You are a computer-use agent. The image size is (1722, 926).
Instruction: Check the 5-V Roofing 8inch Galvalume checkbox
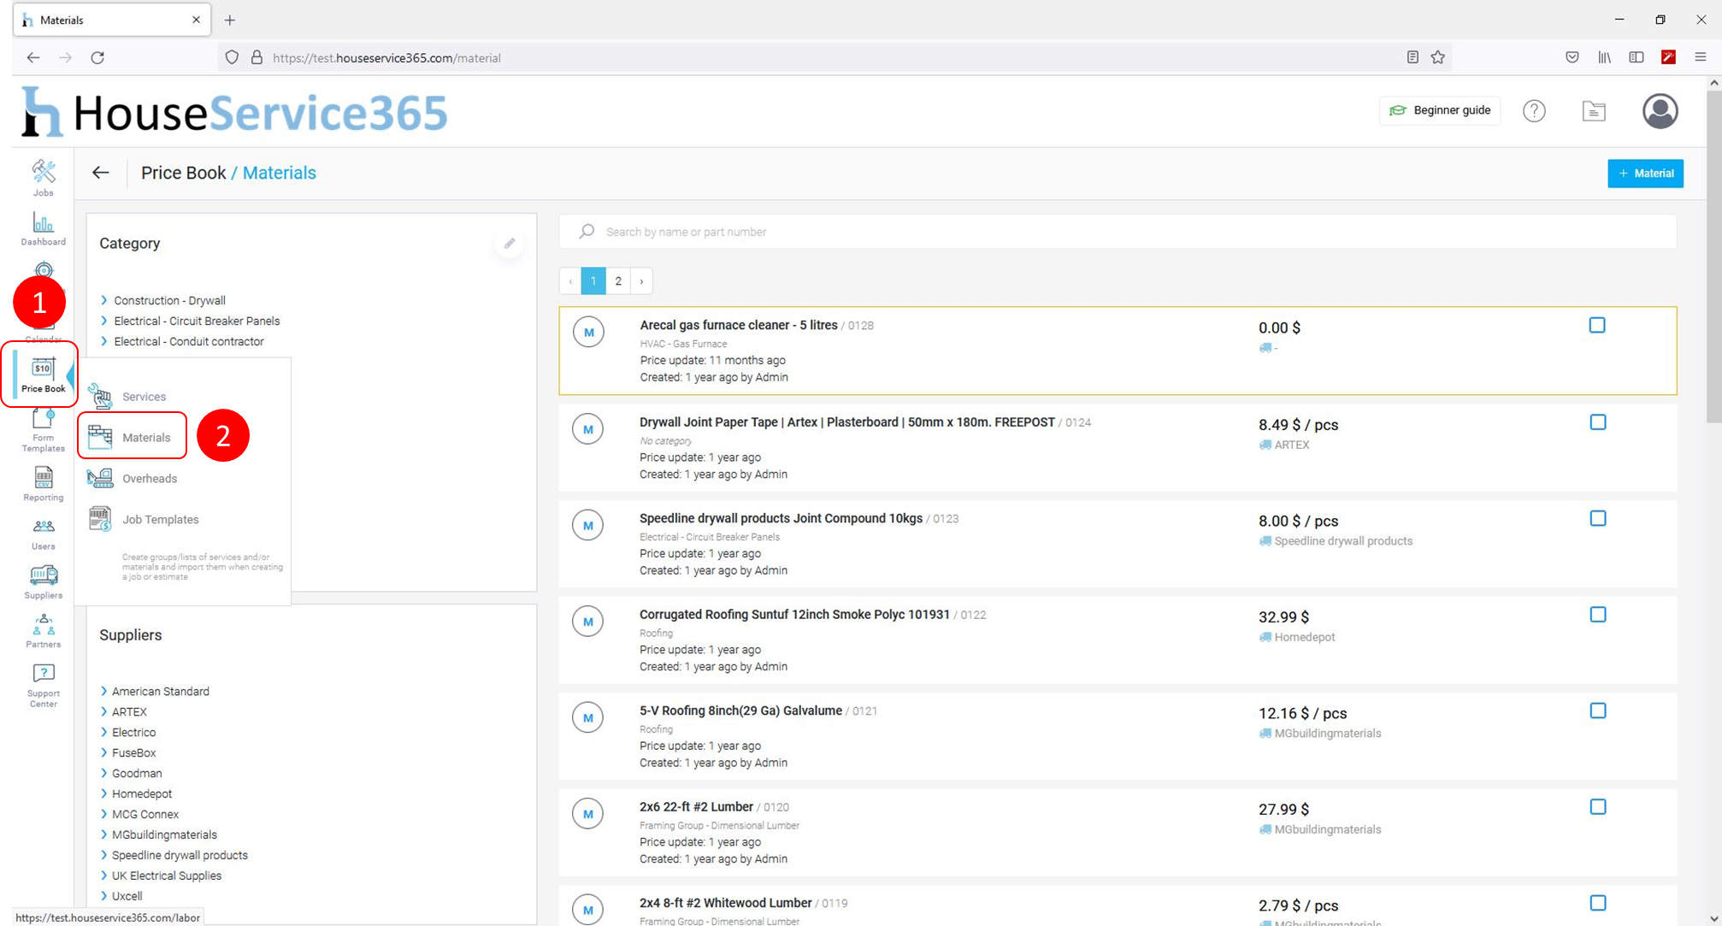coord(1598,711)
